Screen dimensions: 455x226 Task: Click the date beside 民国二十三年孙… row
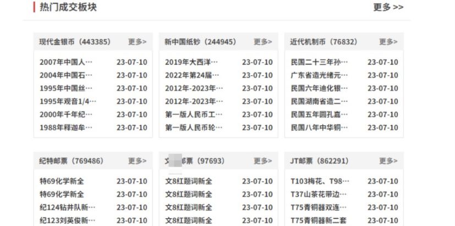(383, 62)
